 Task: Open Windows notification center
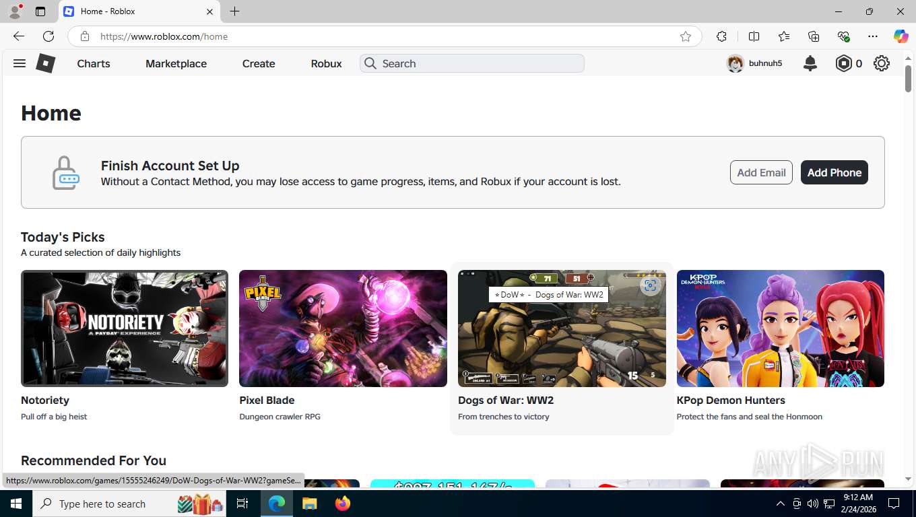(x=894, y=504)
